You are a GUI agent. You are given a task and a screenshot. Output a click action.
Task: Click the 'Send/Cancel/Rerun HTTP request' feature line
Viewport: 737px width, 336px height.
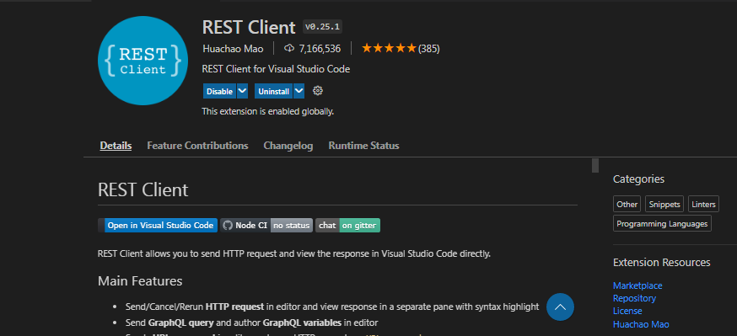(332, 307)
